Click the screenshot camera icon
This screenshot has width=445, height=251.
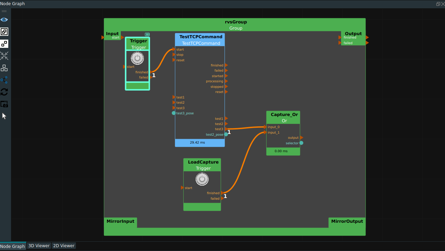pos(4,104)
